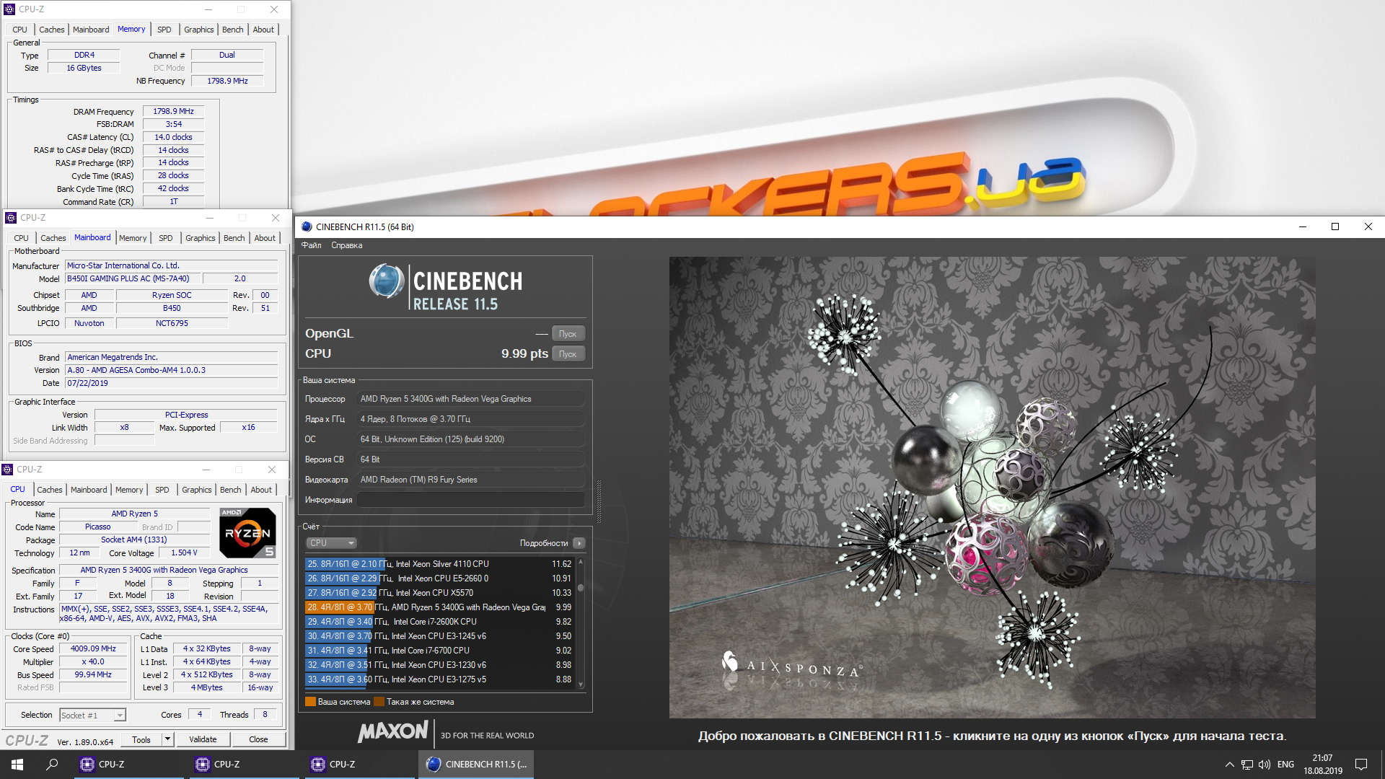Click the 9.99 pts CPU score

[524, 353]
